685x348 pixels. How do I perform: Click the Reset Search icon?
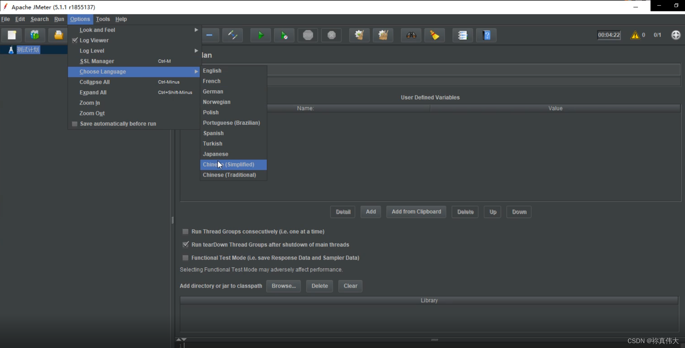point(435,35)
